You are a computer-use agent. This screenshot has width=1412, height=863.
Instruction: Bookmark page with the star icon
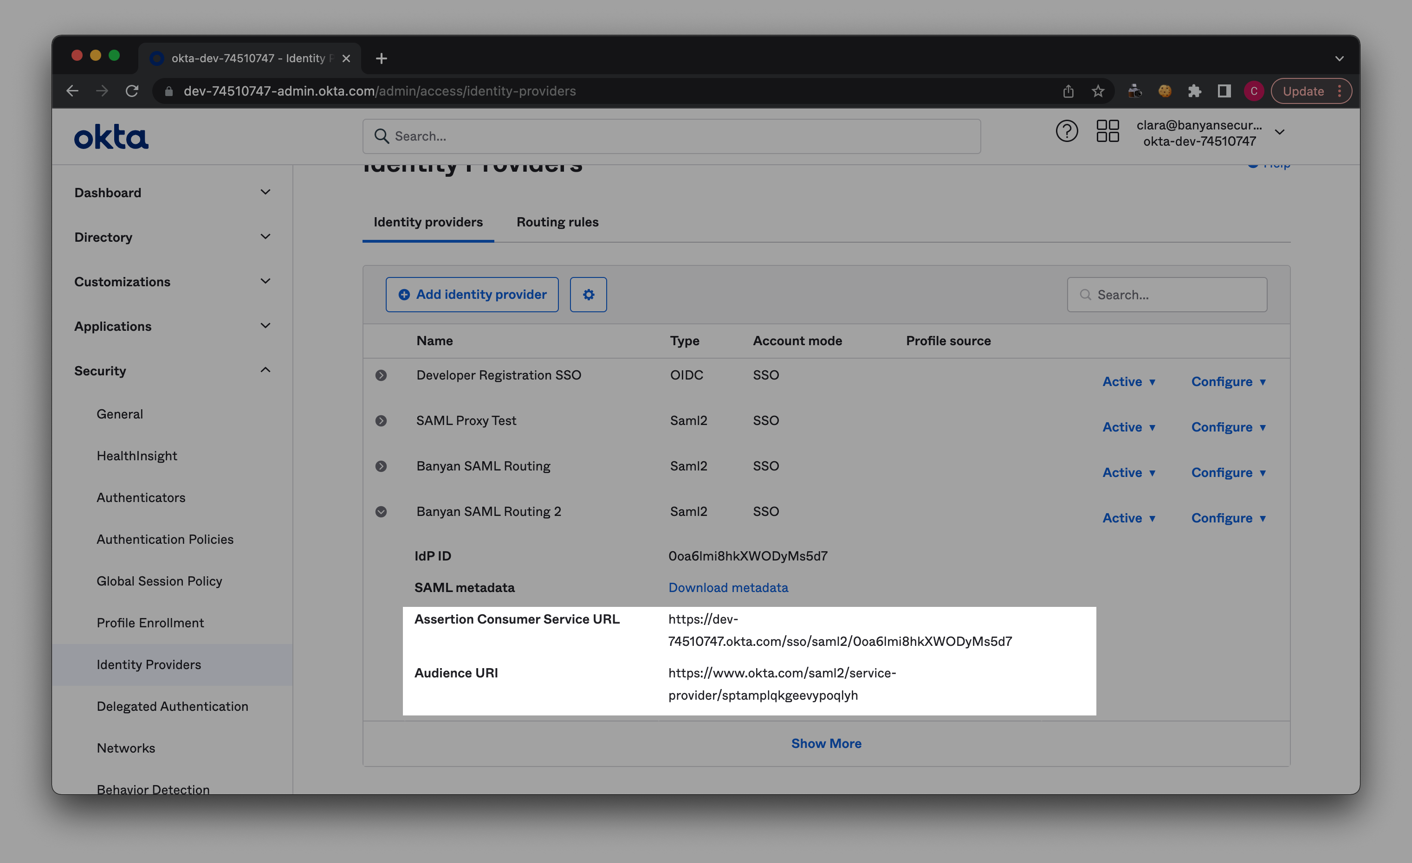[x=1097, y=91]
